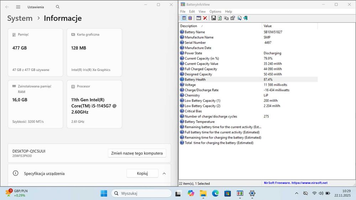Click the question icon beside Battery Name
The height and width of the screenshot is (200, 356).
(182, 32)
